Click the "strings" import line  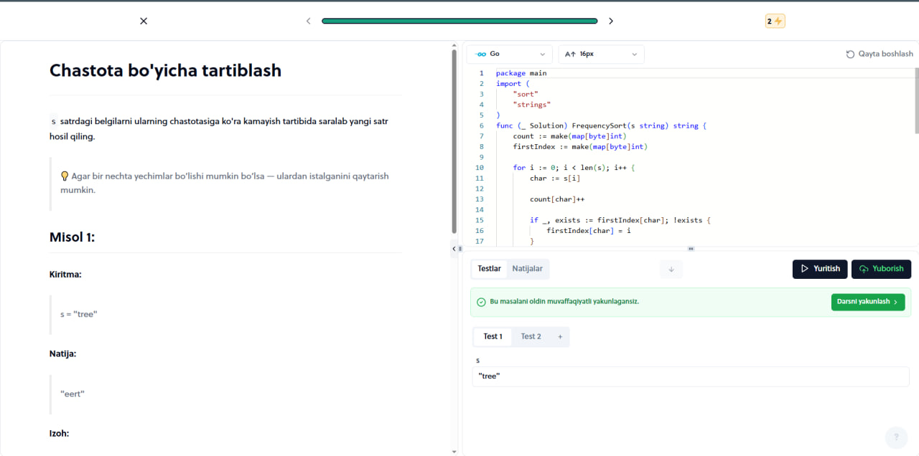532,105
